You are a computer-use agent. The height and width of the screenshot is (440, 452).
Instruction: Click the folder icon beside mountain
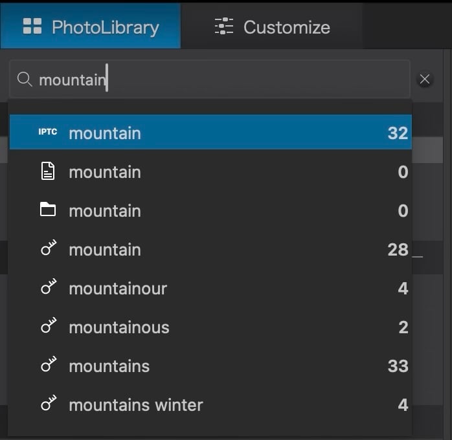click(47, 210)
